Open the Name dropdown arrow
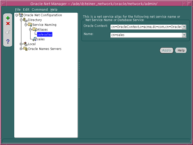 tap(184, 35)
